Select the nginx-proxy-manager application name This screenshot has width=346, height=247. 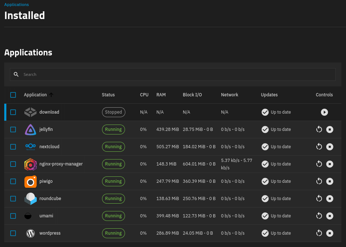click(61, 164)
